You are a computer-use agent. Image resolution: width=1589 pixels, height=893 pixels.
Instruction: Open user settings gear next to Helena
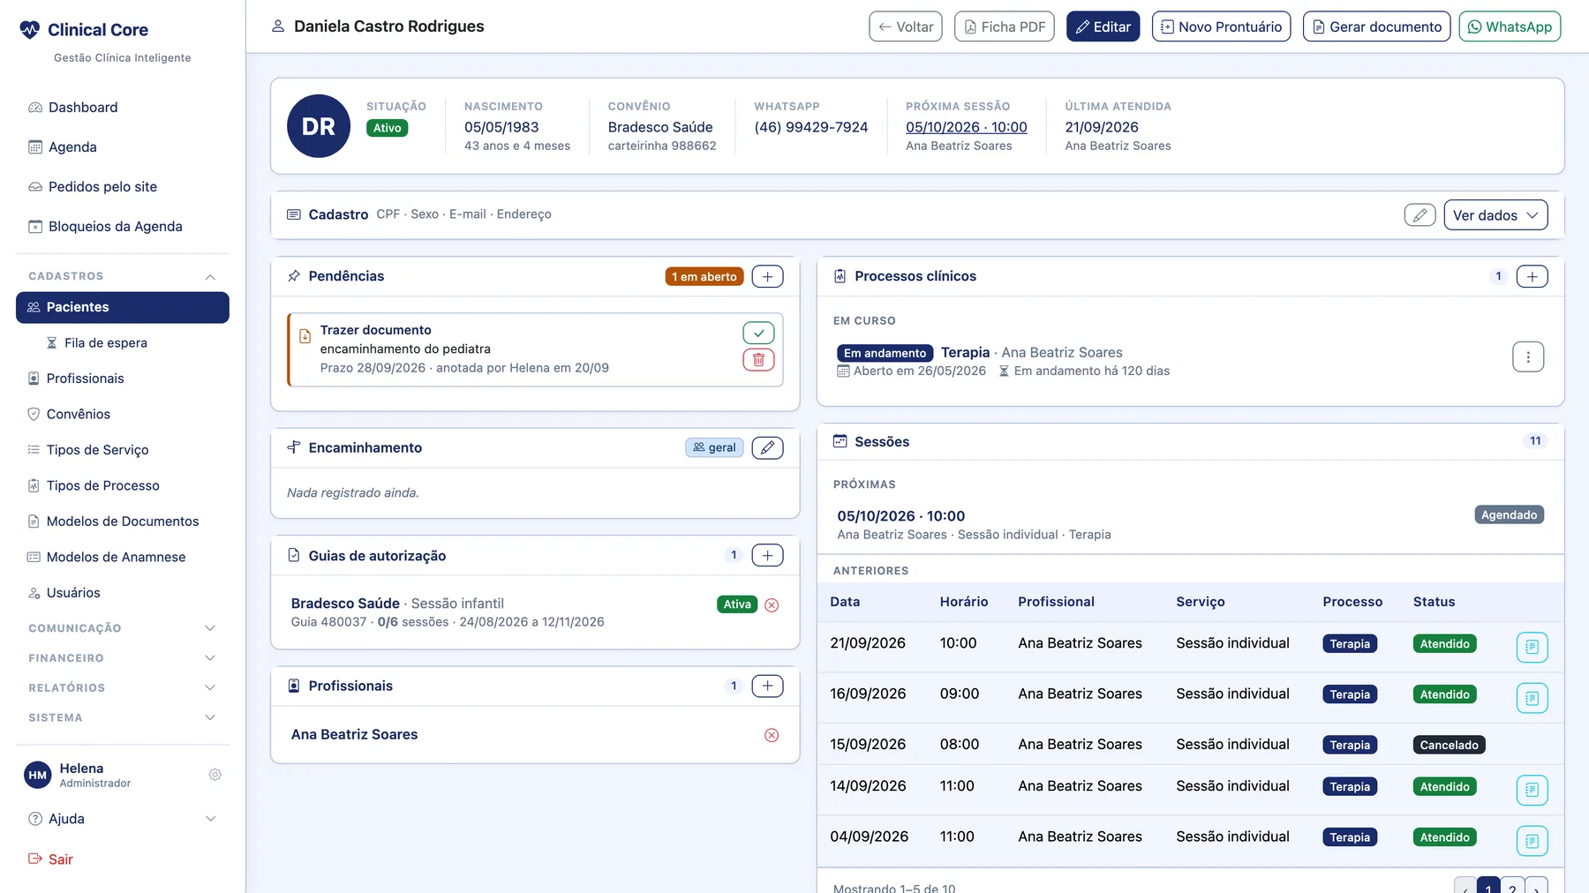(215, 775)
